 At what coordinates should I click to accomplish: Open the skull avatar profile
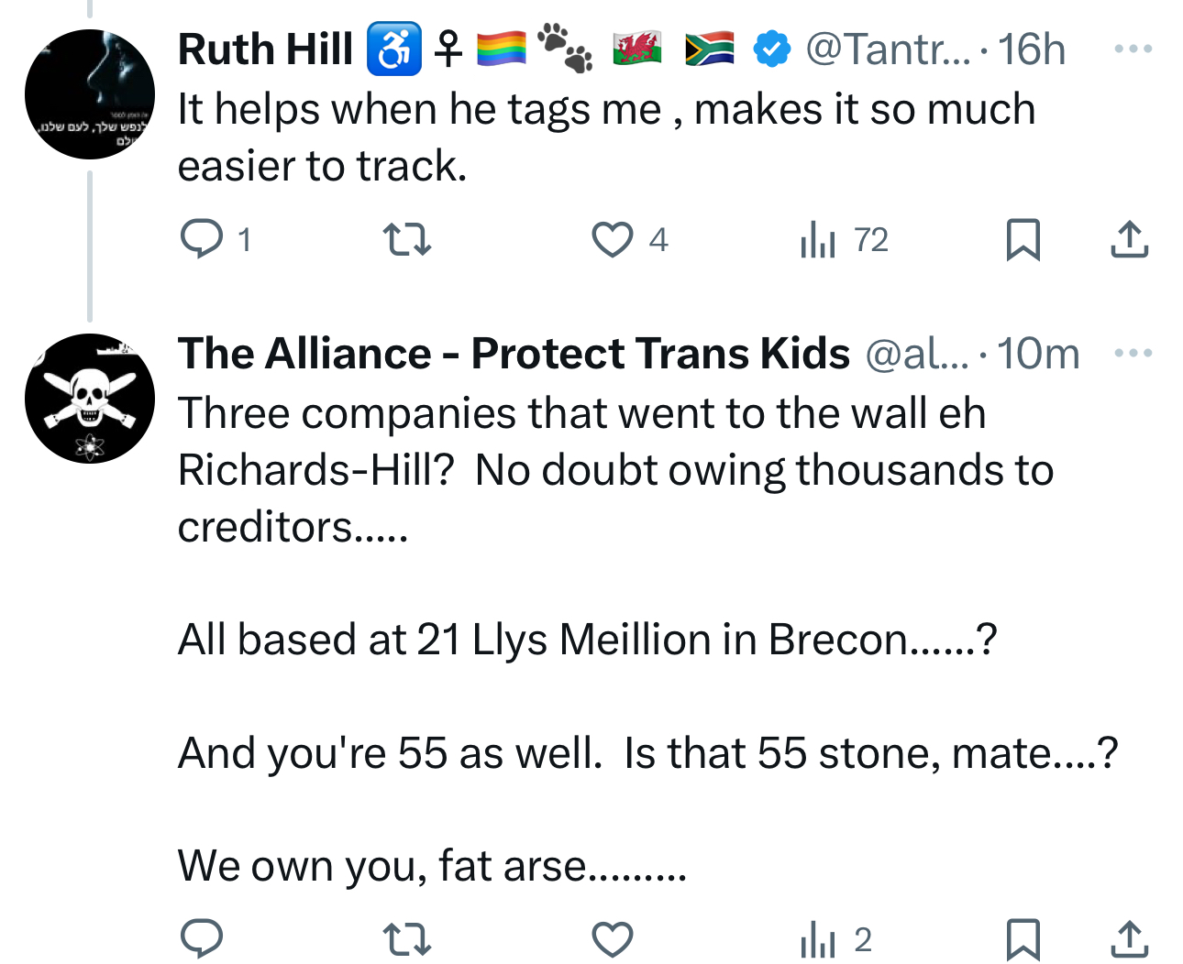click(x=90, y=399)
